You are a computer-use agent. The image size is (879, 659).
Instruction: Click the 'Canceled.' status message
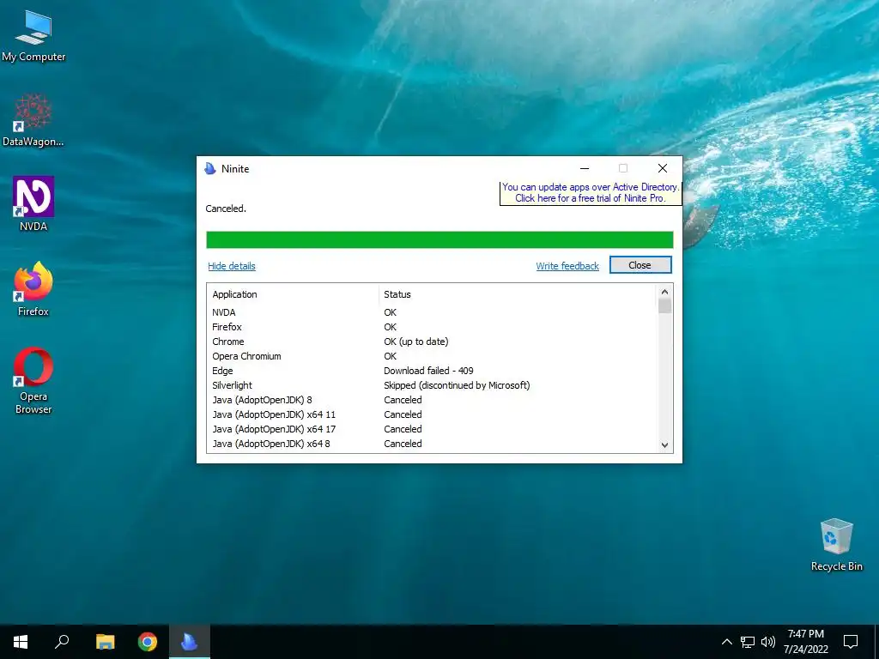(226, 209)
